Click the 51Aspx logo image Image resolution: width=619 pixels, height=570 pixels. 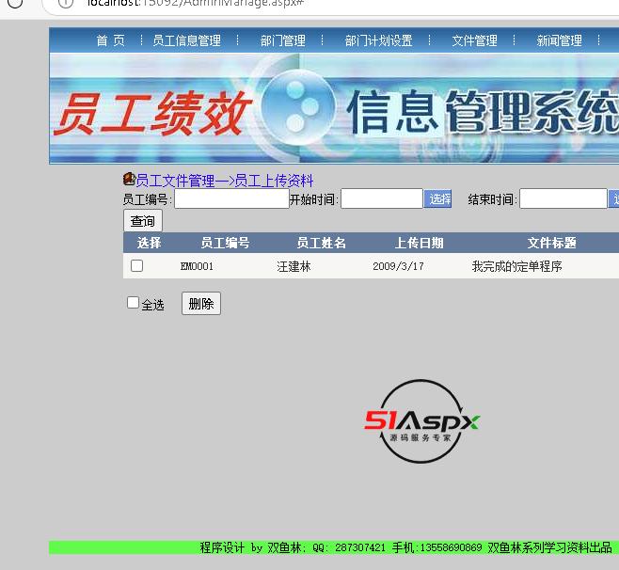pos(421,421)
